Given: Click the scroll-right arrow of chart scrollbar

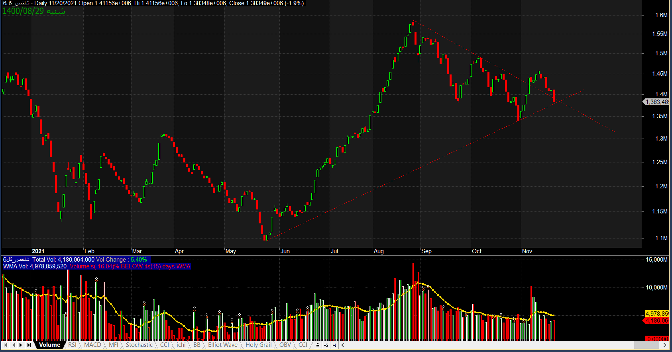Looking at the screenshot, I should point(665,345).
